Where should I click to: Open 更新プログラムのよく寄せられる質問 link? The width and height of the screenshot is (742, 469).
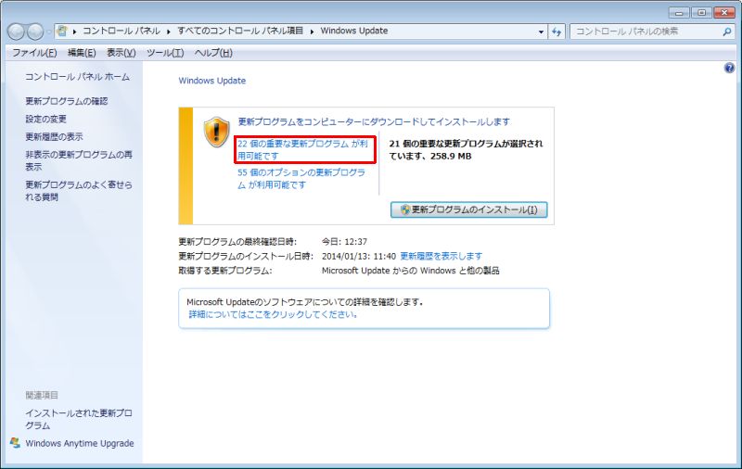(x=79, y=191)
